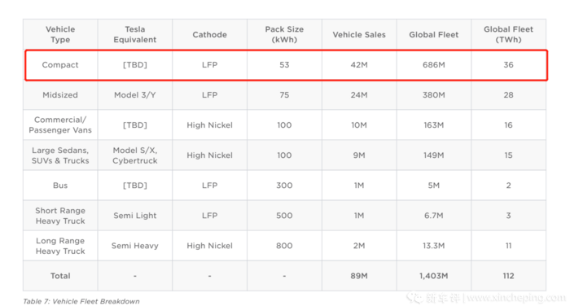Viewport: 570px width, 306px height.
Task: Select the Model S/X, Cybertruck cell
Action: coord(135,155)
